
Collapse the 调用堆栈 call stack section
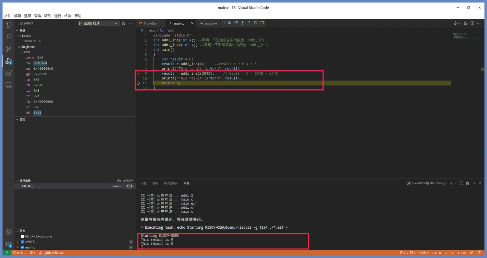(17, 181)
